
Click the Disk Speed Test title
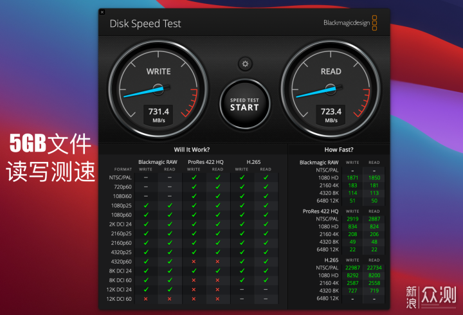pyautogui.click(x=145, y=24)
